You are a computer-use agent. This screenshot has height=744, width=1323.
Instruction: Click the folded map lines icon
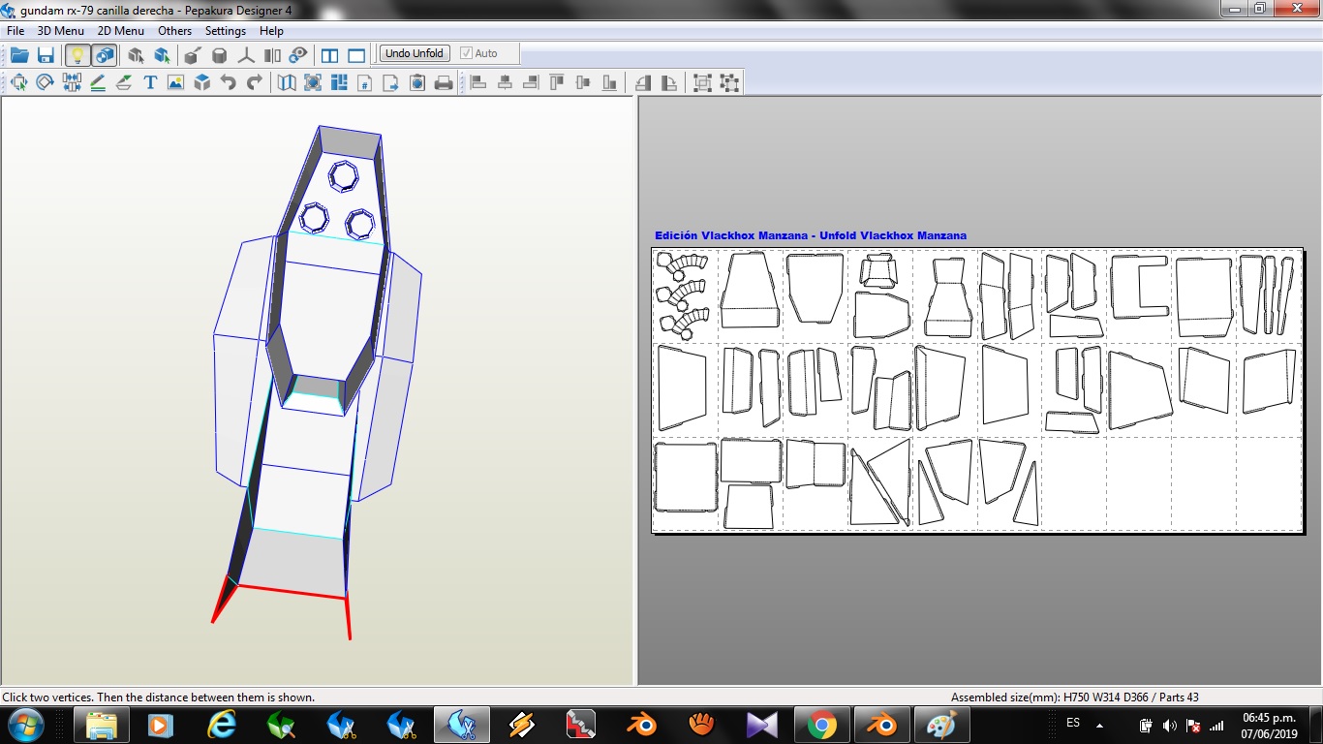click(x=287, y=82)
